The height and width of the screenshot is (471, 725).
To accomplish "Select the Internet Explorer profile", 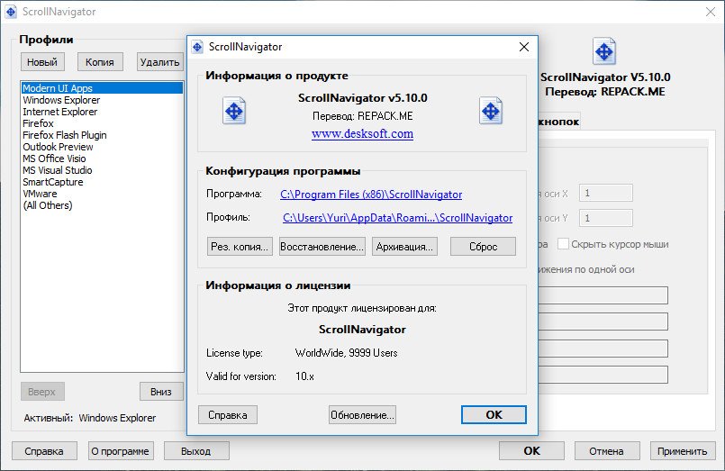I will 102,112.
